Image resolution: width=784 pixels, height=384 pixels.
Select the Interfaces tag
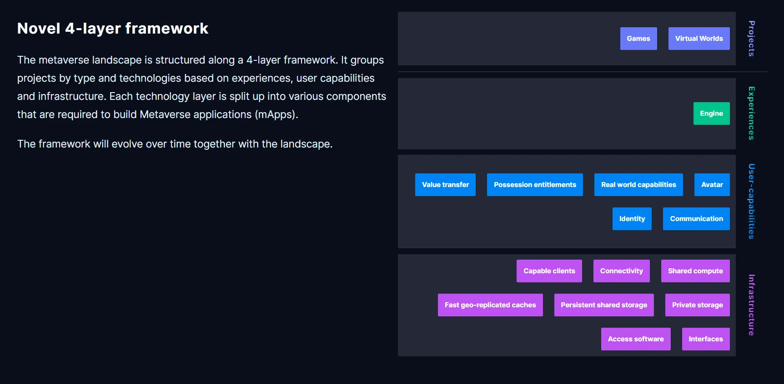pyautogui.click(x=705, y=339)
